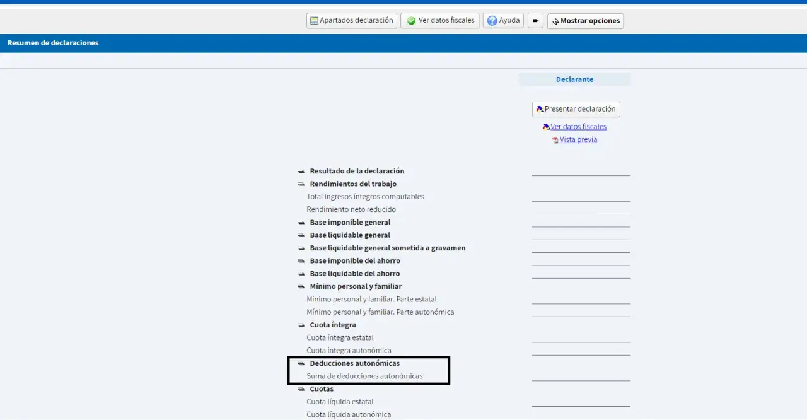This screenshot has width=807, height=420.
Task: Collapse the Resultado de la declaración arrow icon
Action: (301, 172)
